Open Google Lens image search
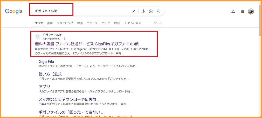Image resolution: width=262 pixels, height=118 pixels. click(x=151, y=11)
